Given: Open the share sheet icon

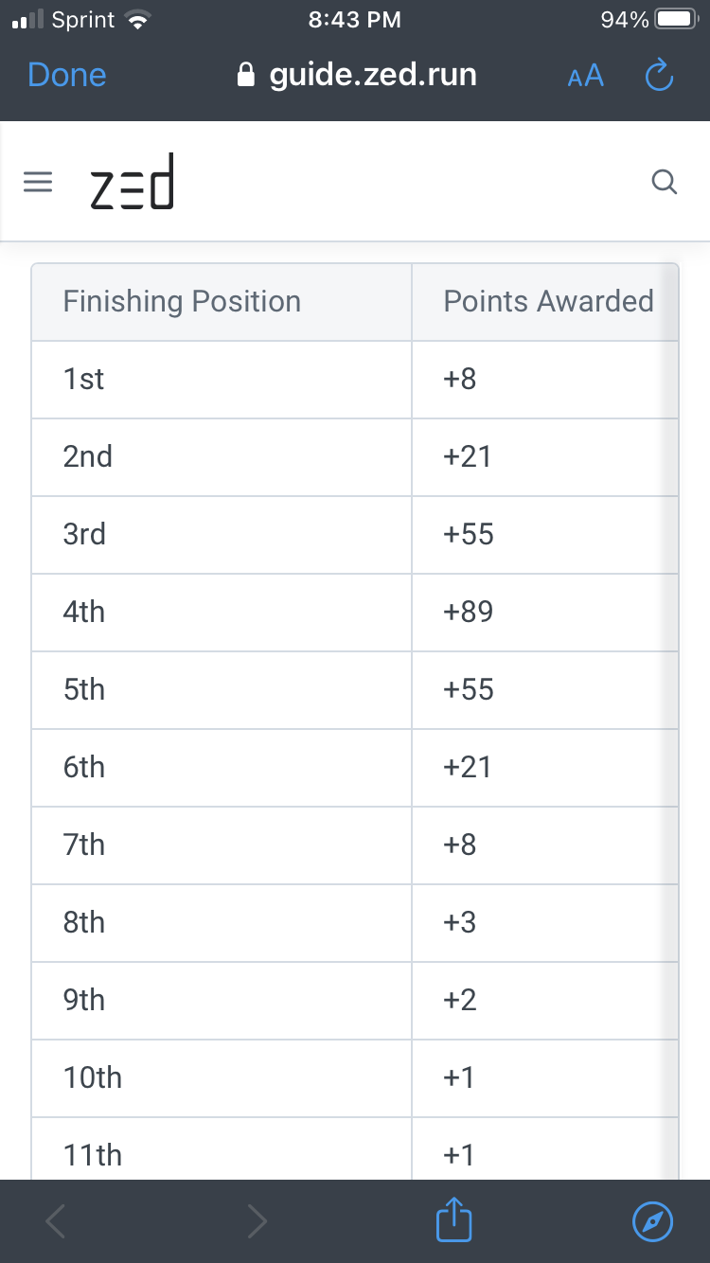Looking at the screenshot, I should tap(453, 1221).
